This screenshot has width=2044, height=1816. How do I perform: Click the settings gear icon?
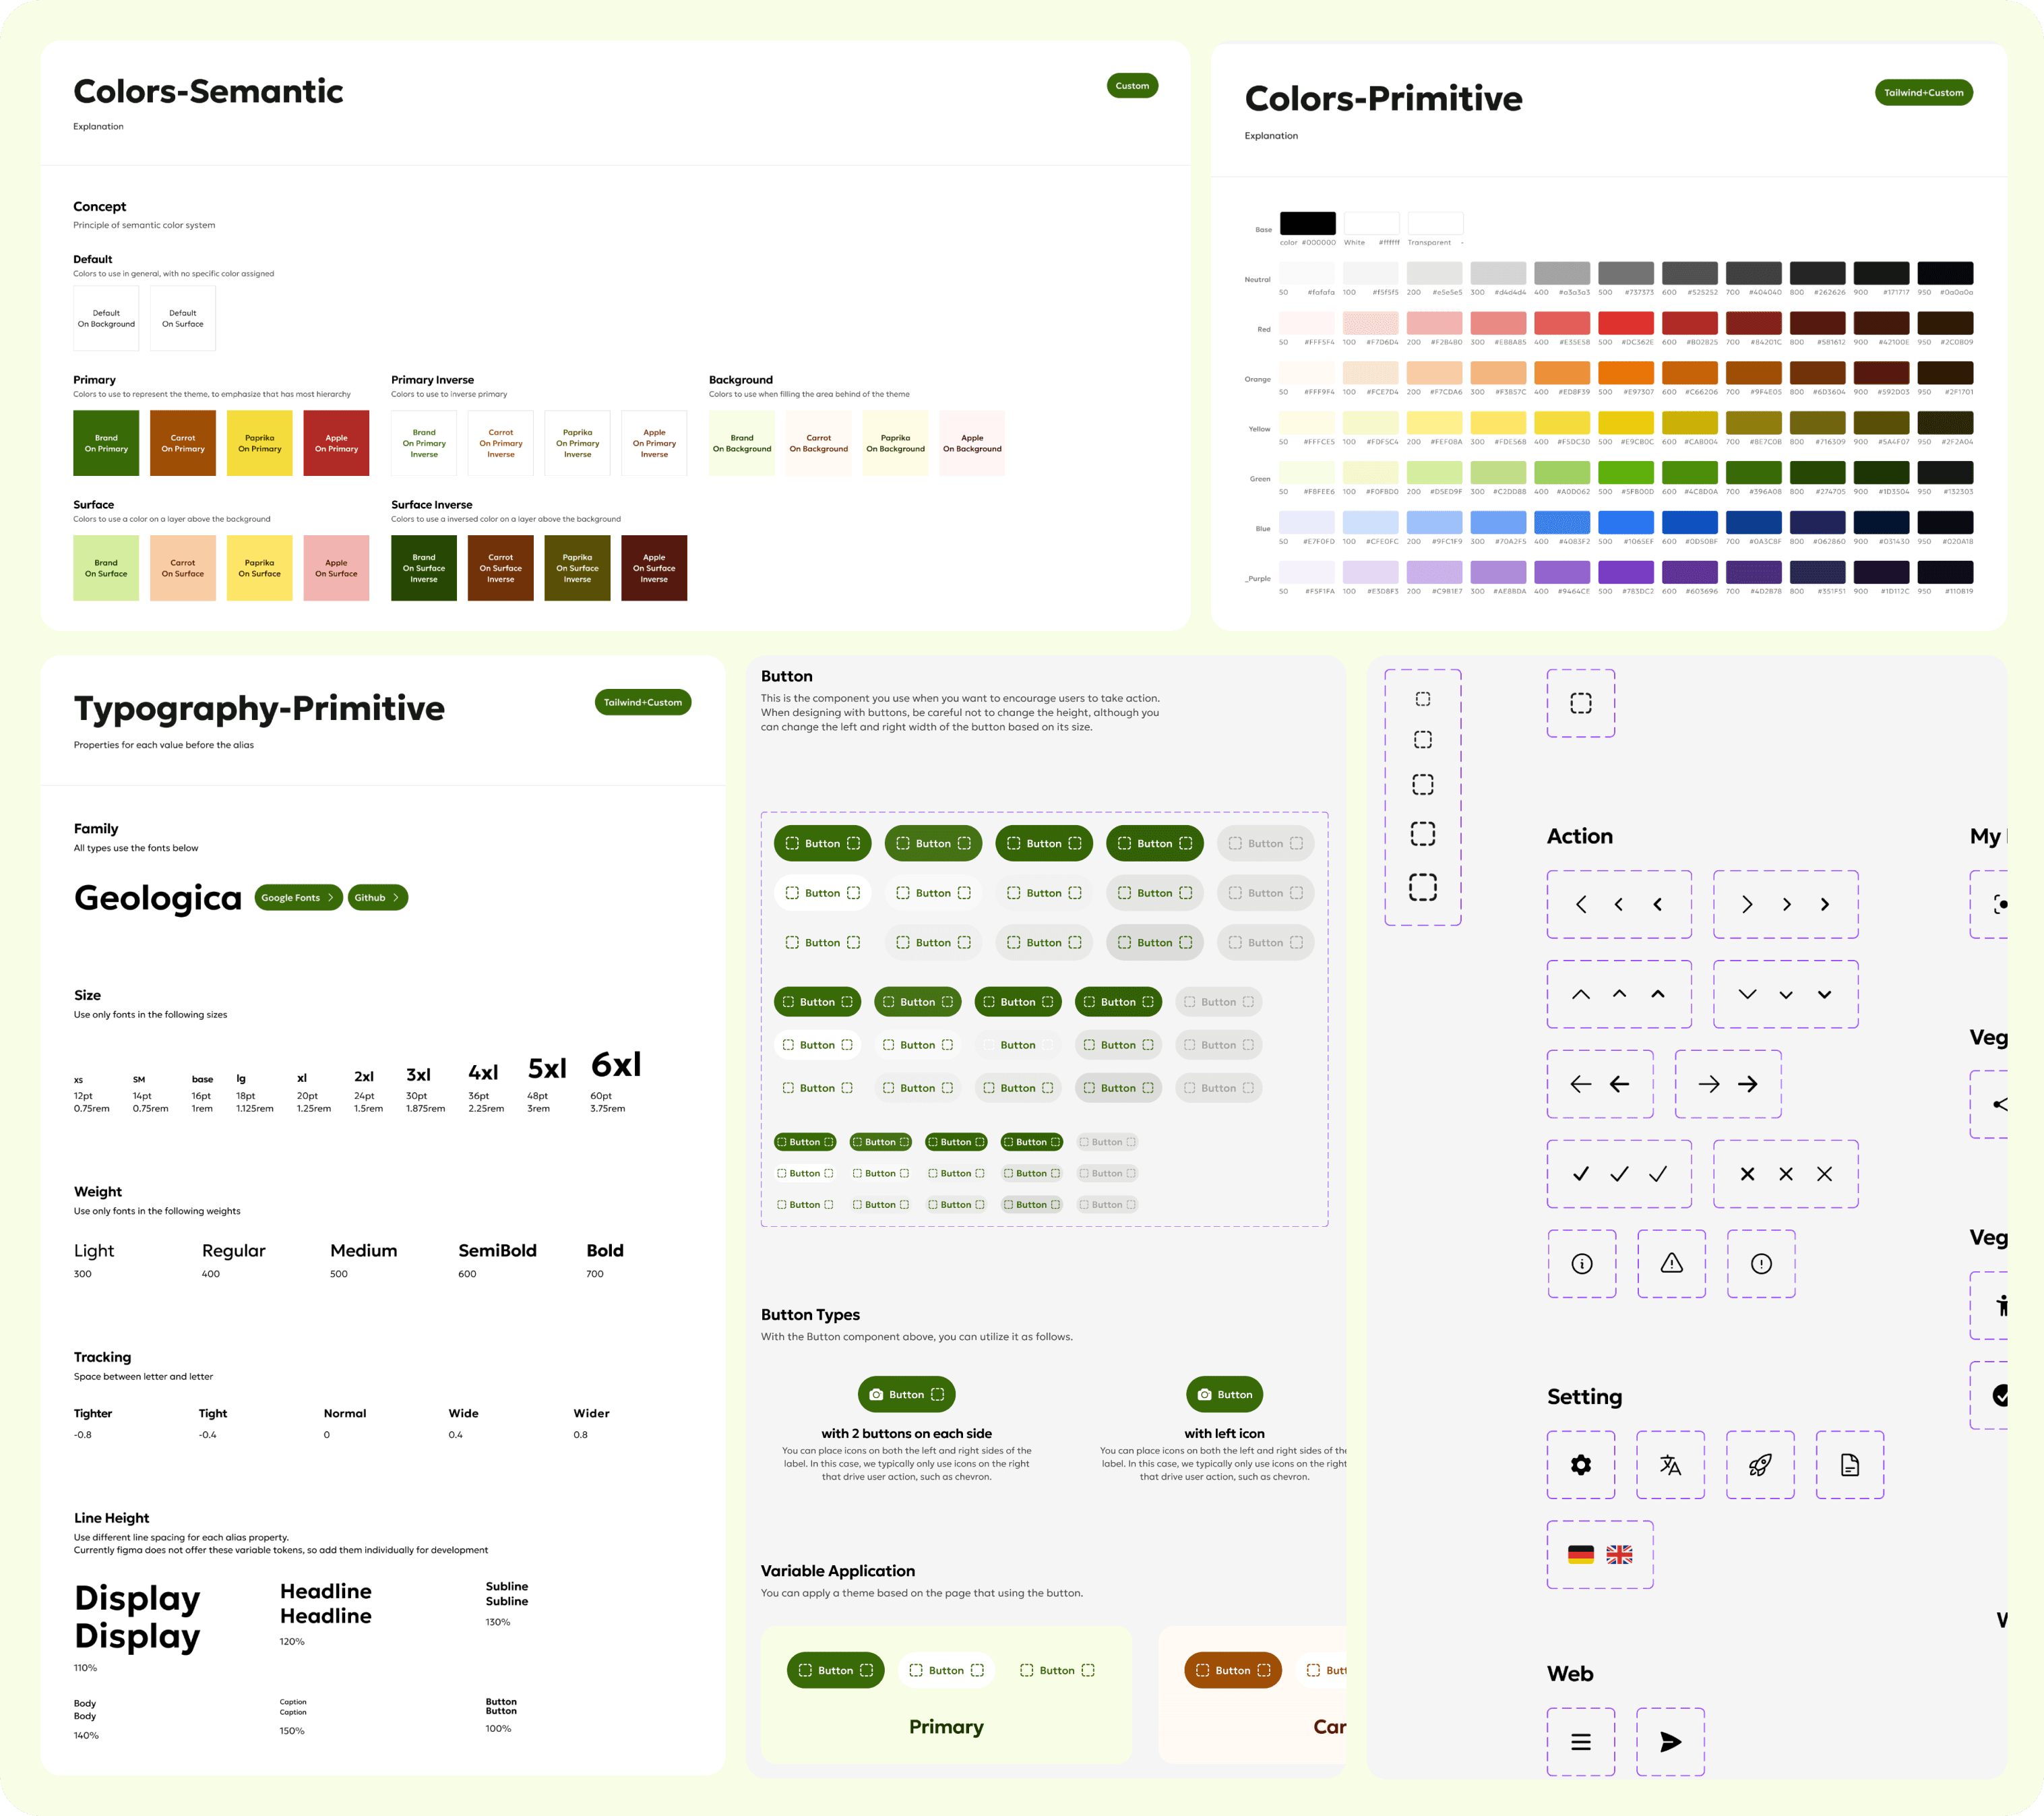point(1580,1465)
